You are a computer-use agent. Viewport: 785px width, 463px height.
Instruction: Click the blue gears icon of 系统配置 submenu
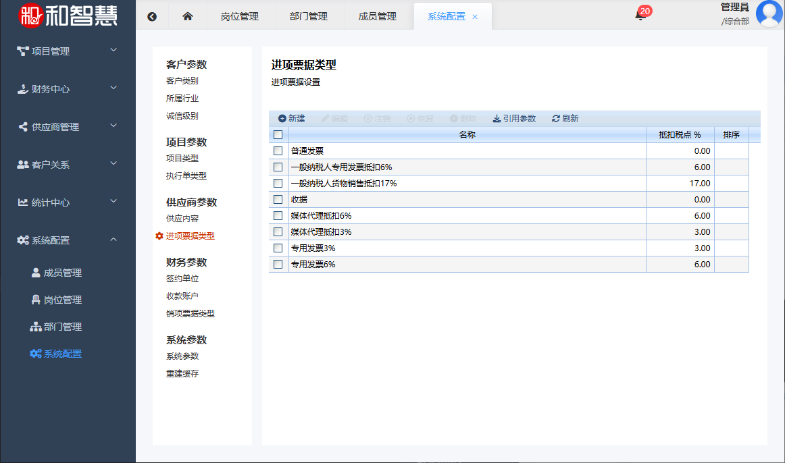click(x=36, y=354)
